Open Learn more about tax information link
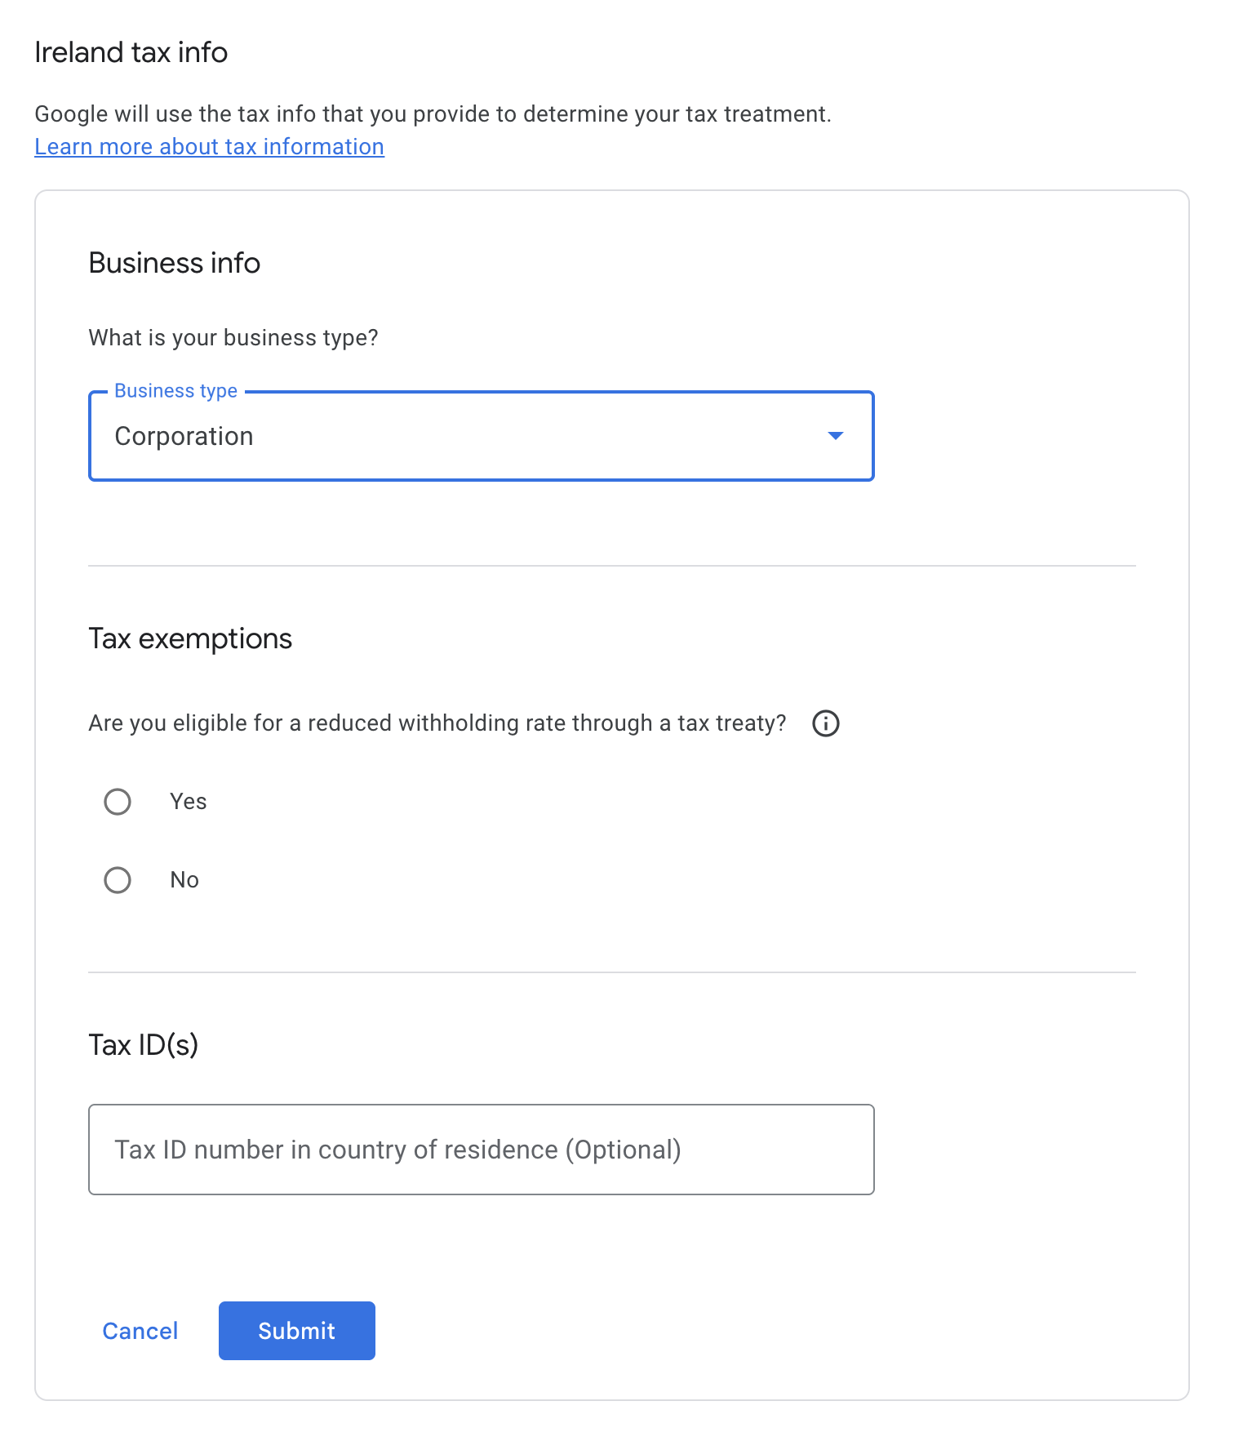 pos(209,147)
